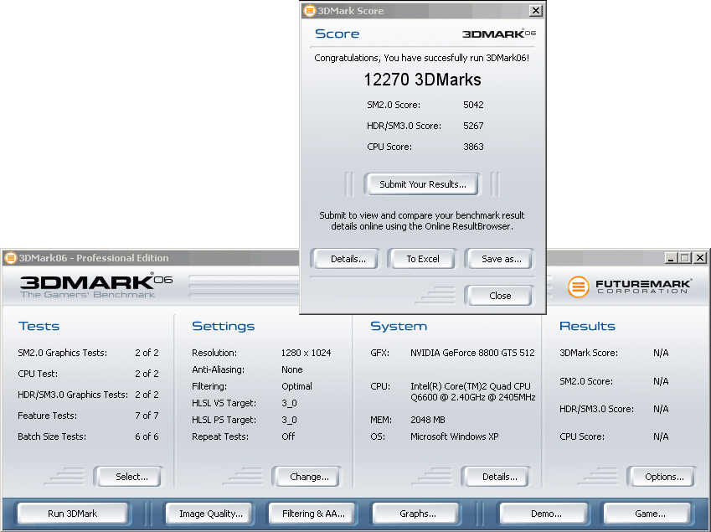
Task: Click the System section heading
Action: pos(399,326)
